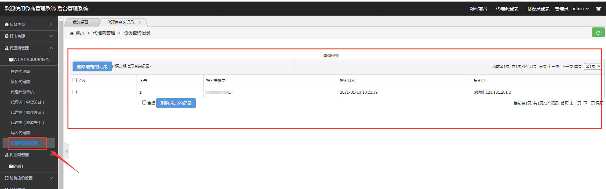Go to 网站前台 in the header
This screenshot has width=606, height=189.
pos(478,9)
